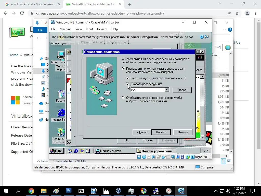Open VirtualBox Input menu
261x196 pixels.
coord(89,29)
